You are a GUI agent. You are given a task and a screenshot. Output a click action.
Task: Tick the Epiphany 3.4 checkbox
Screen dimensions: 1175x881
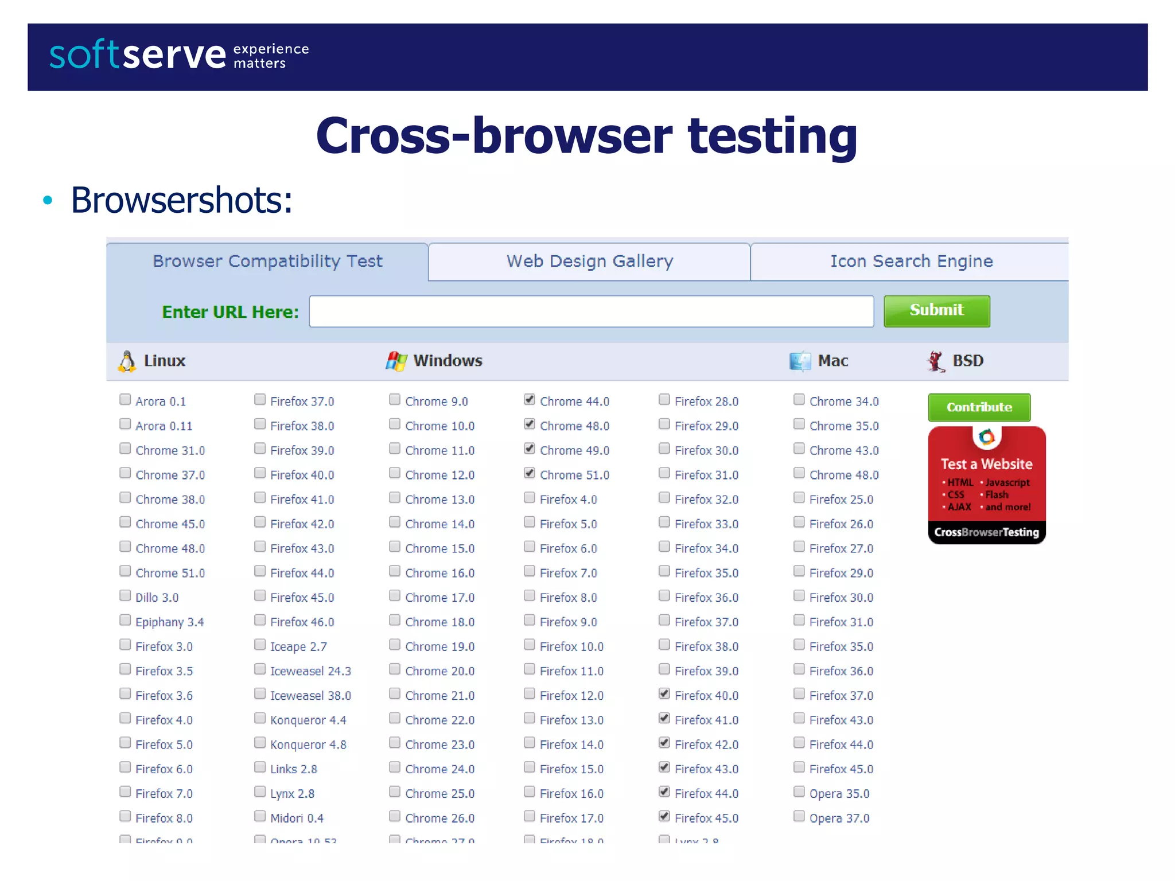(125, 620)
